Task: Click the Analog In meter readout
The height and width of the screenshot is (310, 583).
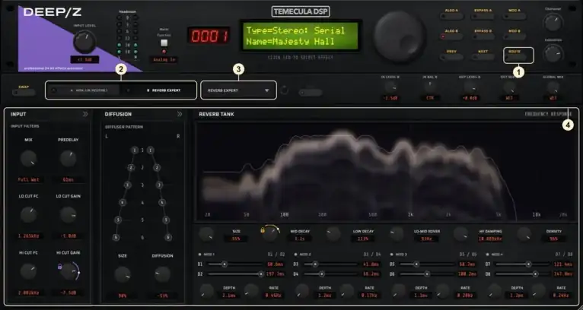Action: pos(164,59)
